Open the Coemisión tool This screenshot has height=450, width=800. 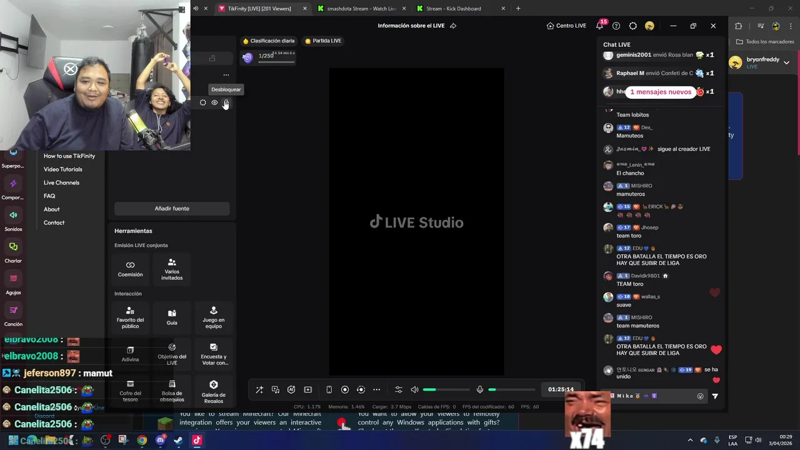click(130, 269)
